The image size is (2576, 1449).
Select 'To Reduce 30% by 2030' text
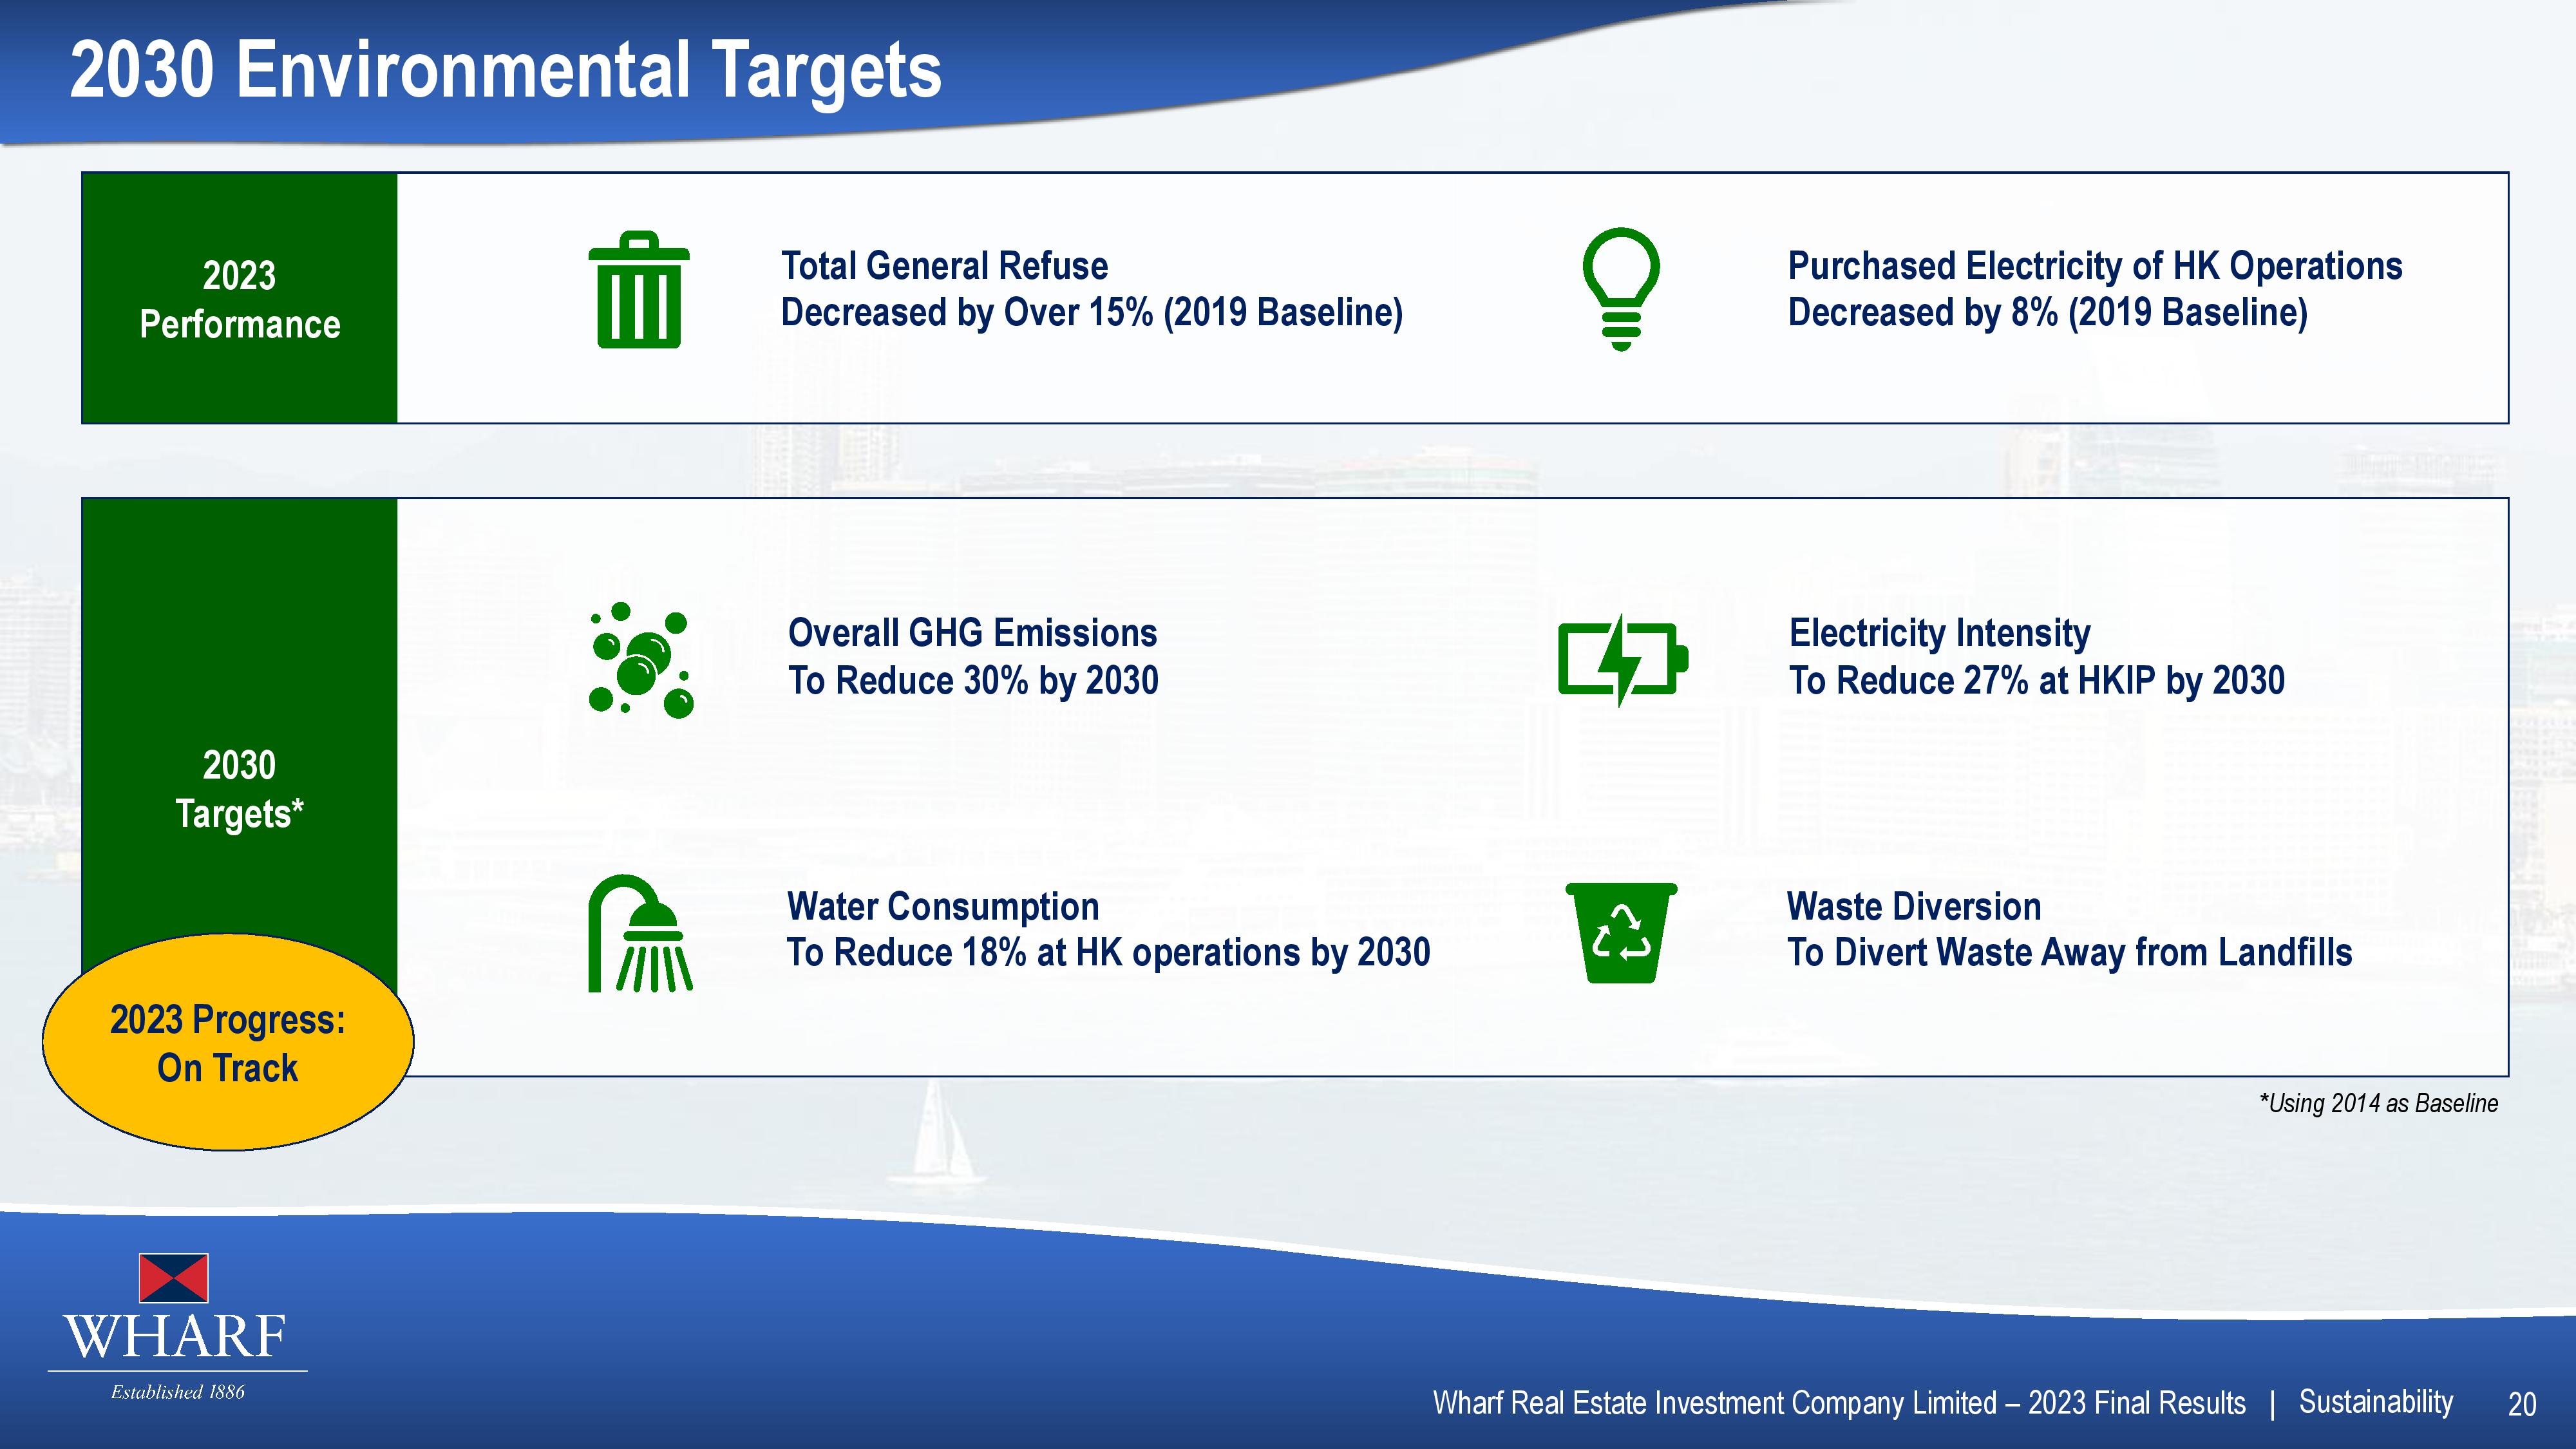click(973, 681)
